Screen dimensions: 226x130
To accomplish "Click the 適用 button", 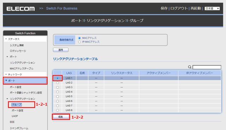I will [61, 50].
